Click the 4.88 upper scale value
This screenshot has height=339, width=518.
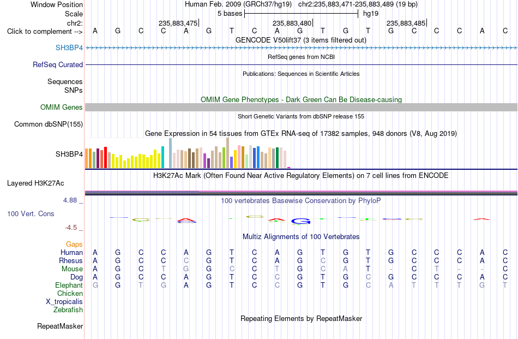70,200
